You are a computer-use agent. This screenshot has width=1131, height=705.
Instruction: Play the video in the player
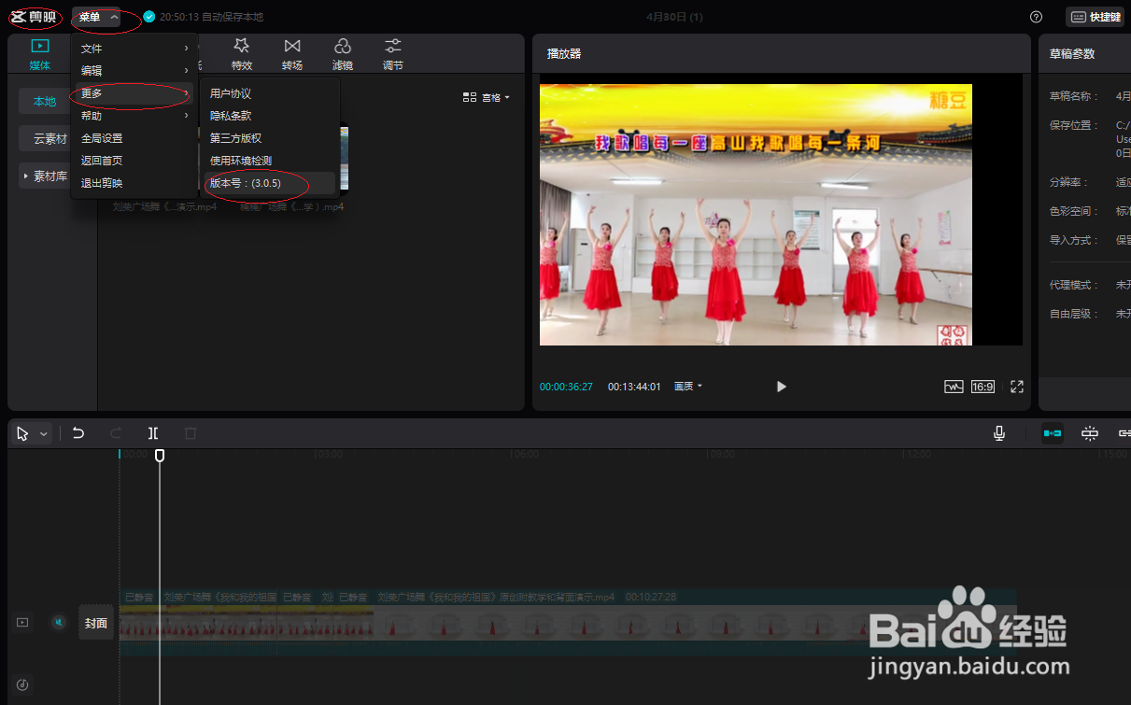[782, 387]
